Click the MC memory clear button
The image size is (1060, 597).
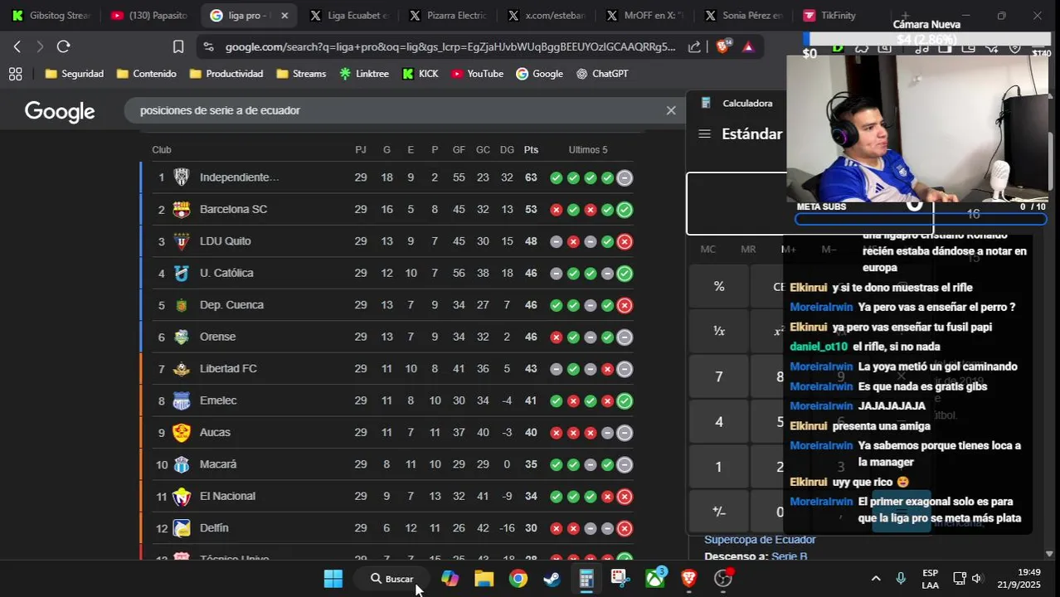708,249
